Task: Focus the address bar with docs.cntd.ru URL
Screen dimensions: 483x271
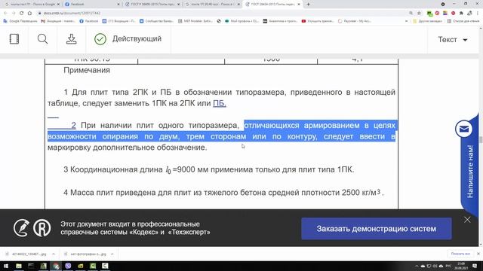Action: 222,14
